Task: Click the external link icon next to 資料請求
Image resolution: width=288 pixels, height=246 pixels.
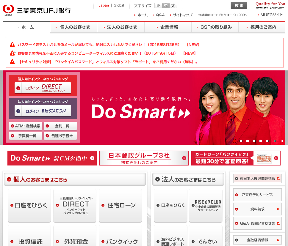Action: [x=278, y=209]
